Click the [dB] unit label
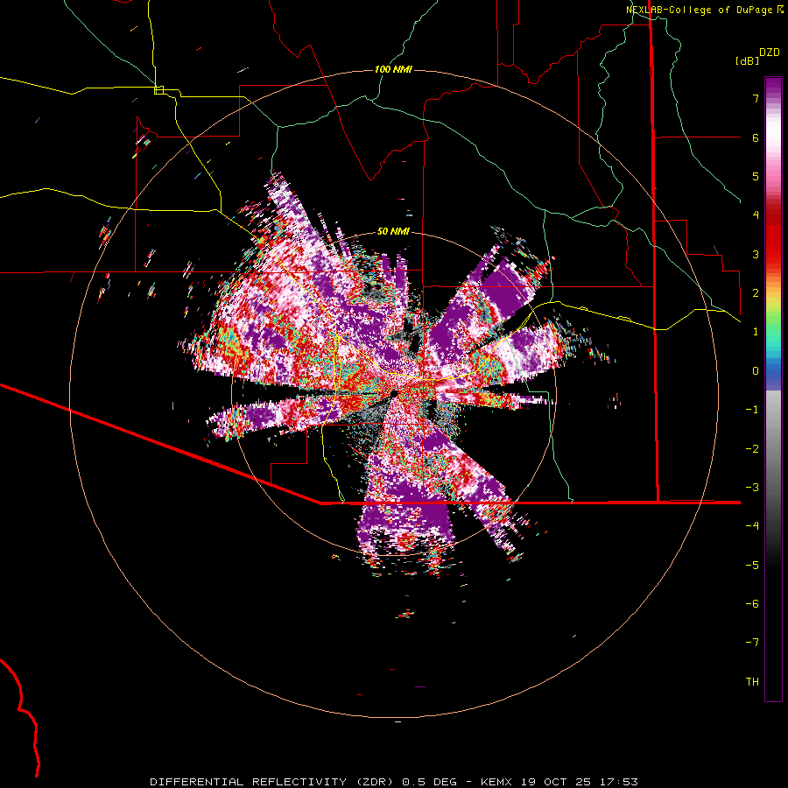This screenshot has width=788, height=788. coord(747,60)
